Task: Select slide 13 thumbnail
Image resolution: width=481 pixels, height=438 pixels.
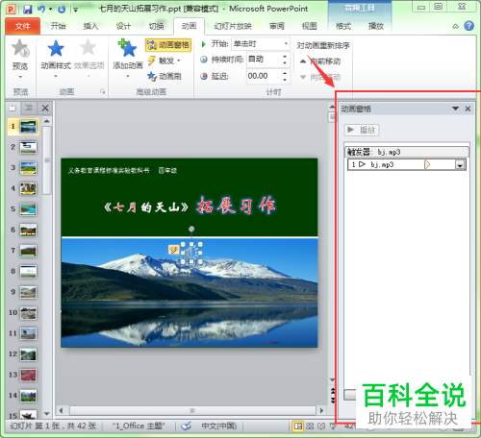Action: tap(28, 375)
